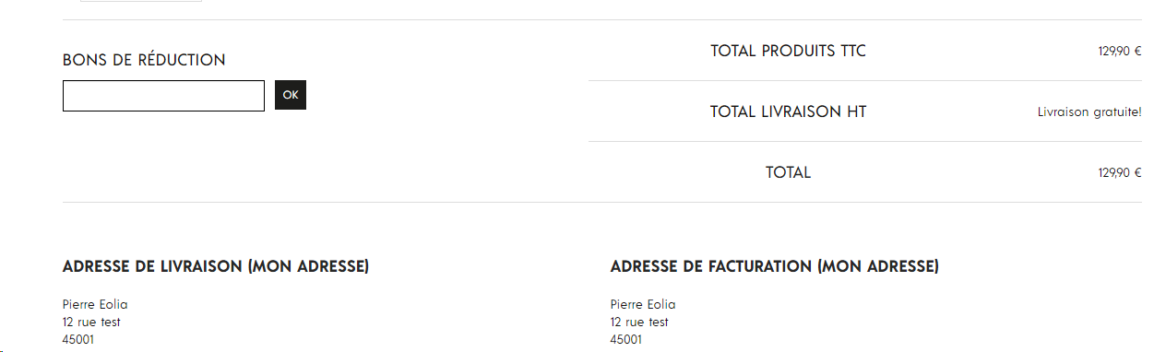Click postal code 45001 in the billing address

[626, 340]
